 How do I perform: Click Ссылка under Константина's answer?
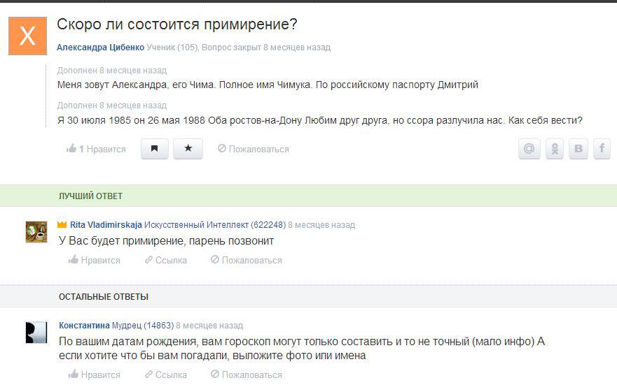[x=166, y=375]
